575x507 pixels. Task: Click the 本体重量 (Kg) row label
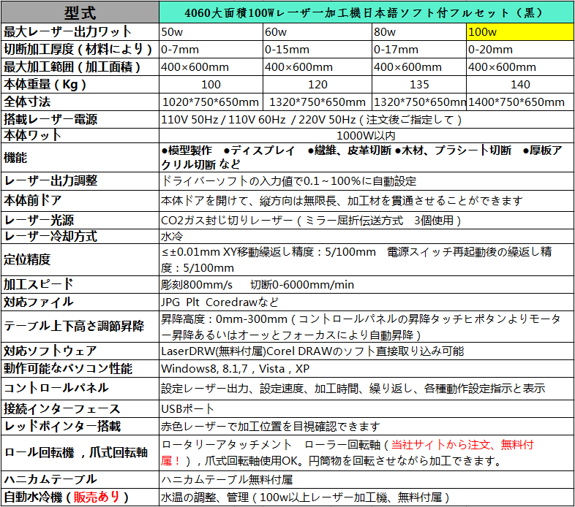[80, 85]
